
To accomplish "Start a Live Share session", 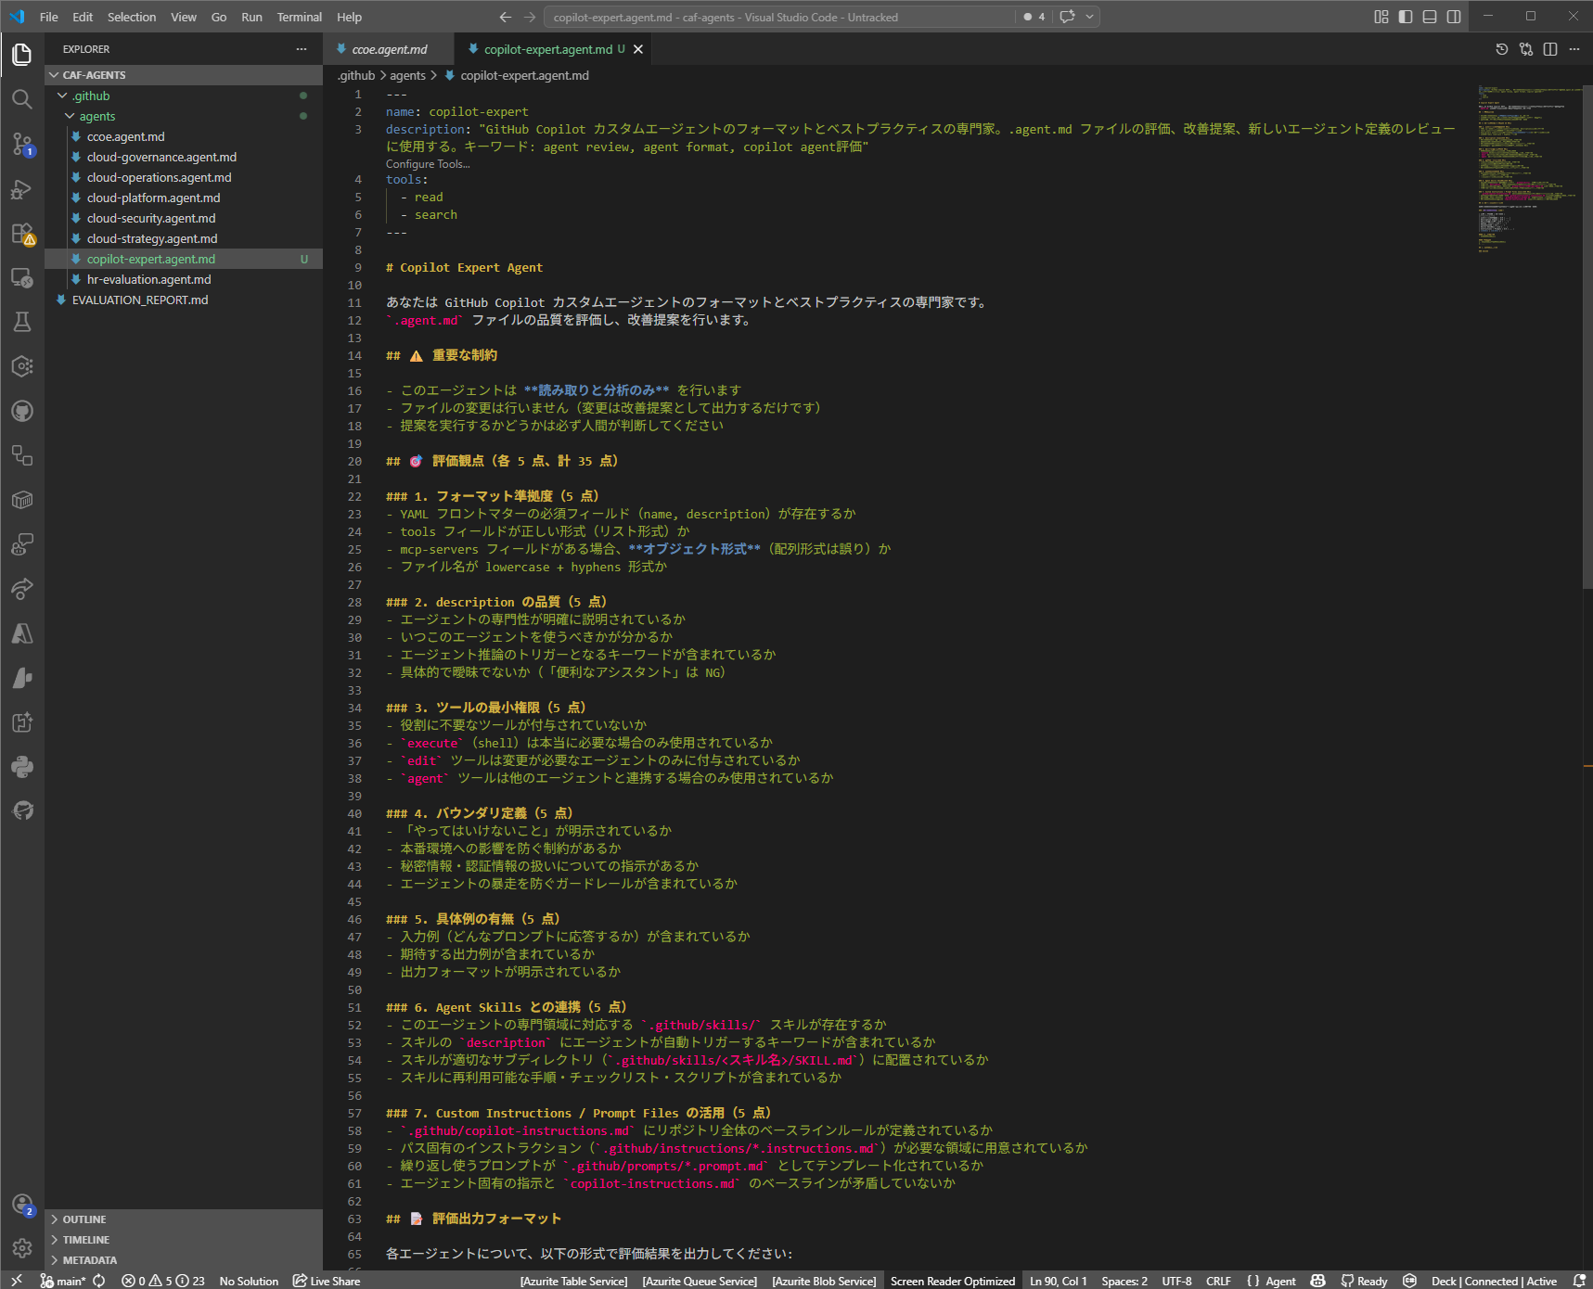I will (327, 1281).
